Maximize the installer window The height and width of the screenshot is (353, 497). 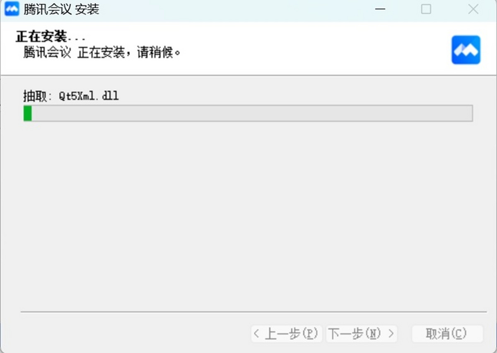pyautogui.click(x=426, y=9)
